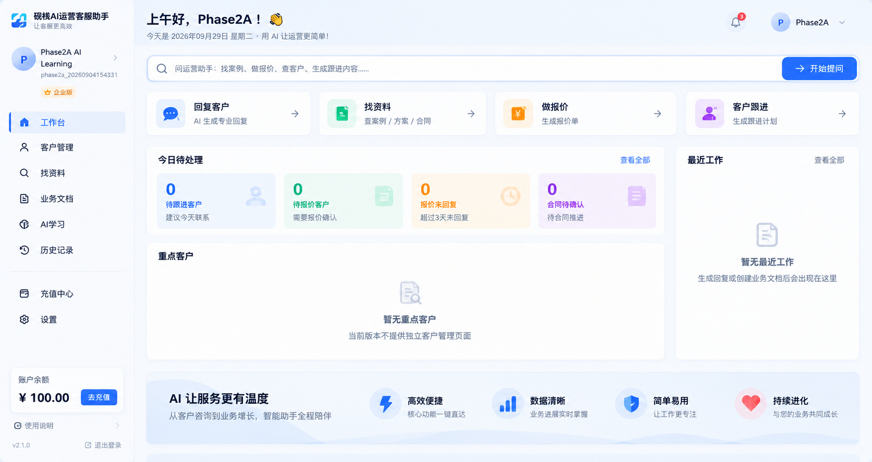Open the notification bell icon
872x462 pixels.
[735, 22]
